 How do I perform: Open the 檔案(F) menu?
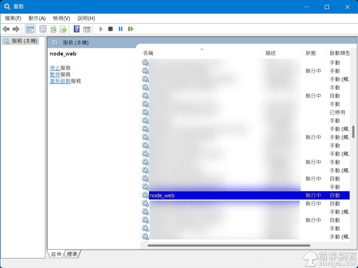pos(13,18)
